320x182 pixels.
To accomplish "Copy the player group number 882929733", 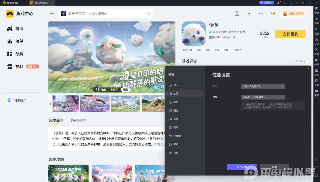I will (244, 32).
